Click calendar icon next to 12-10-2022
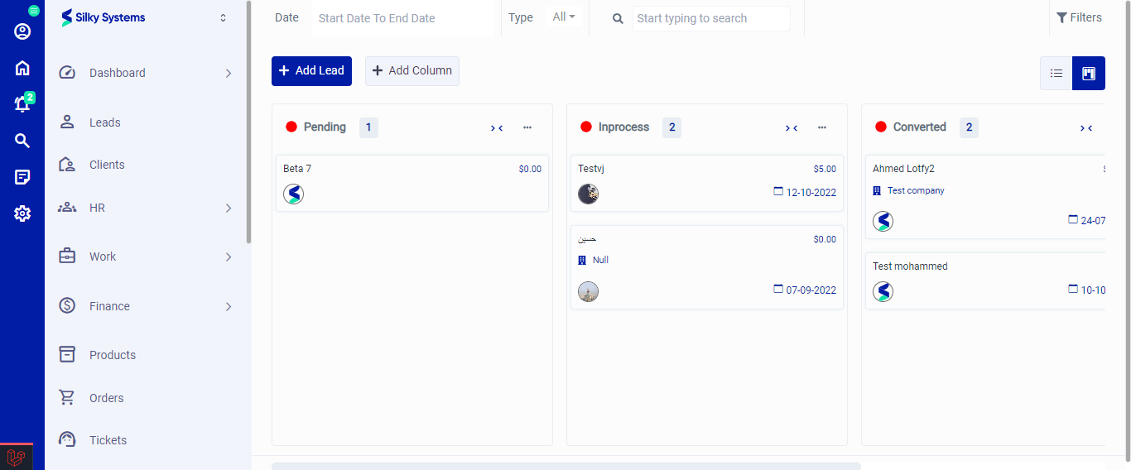1131x470 pixels. click(x=777, y=191)
